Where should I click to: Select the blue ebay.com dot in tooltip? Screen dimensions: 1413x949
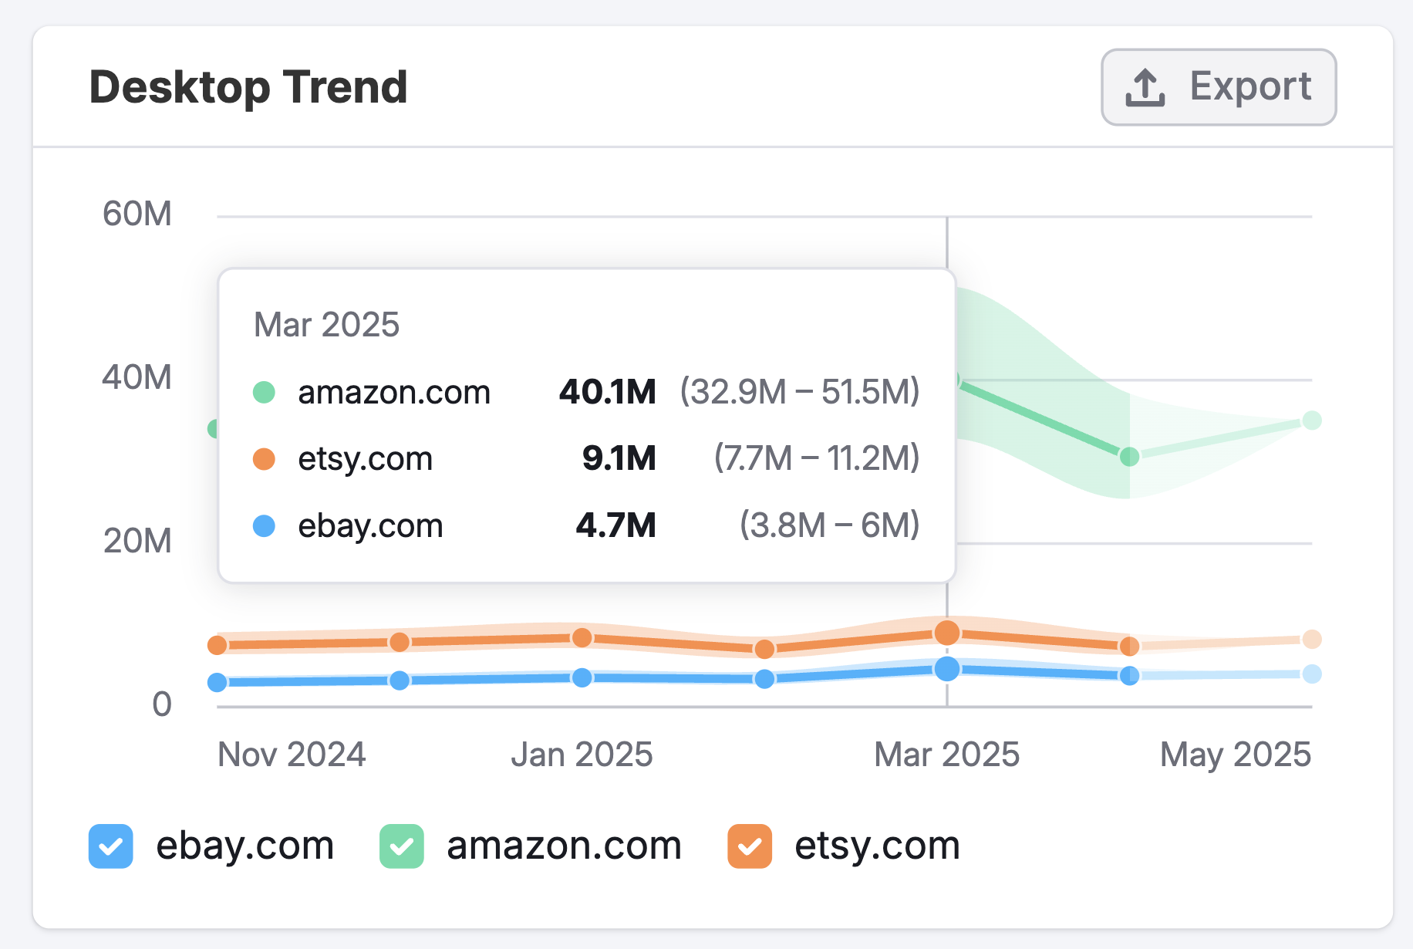pyautogui.click(x=265, y=525)
